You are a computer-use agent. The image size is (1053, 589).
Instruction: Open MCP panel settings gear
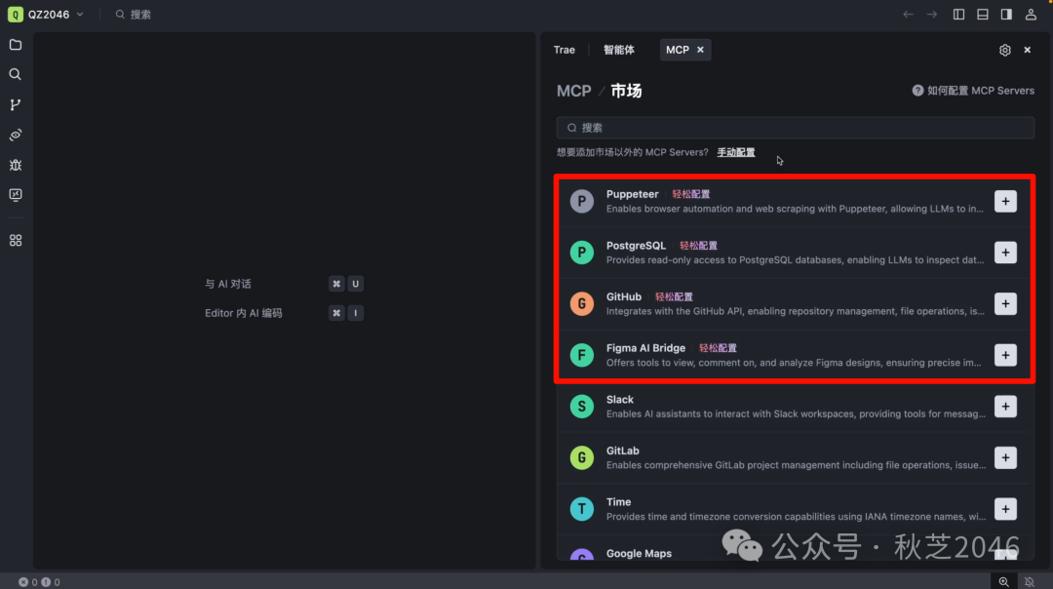click(x=1004, y=51)
